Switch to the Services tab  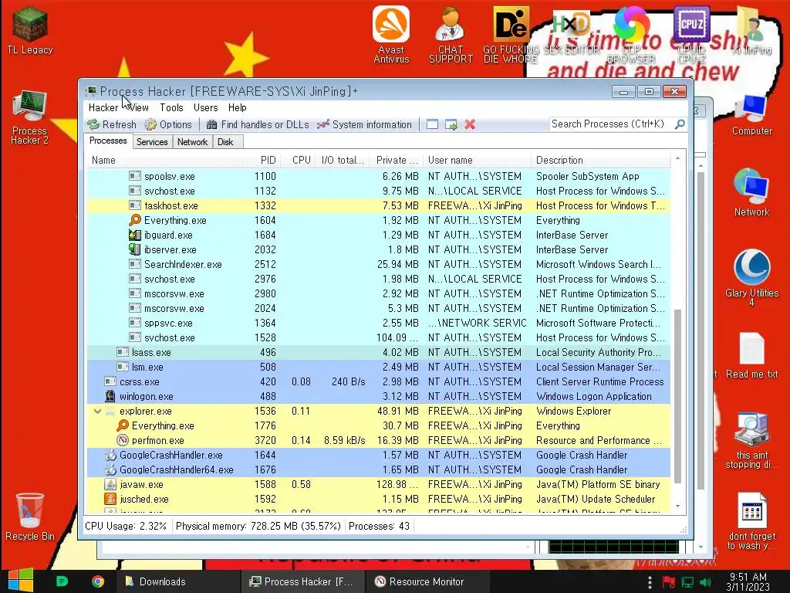click(x=152, y=142)
